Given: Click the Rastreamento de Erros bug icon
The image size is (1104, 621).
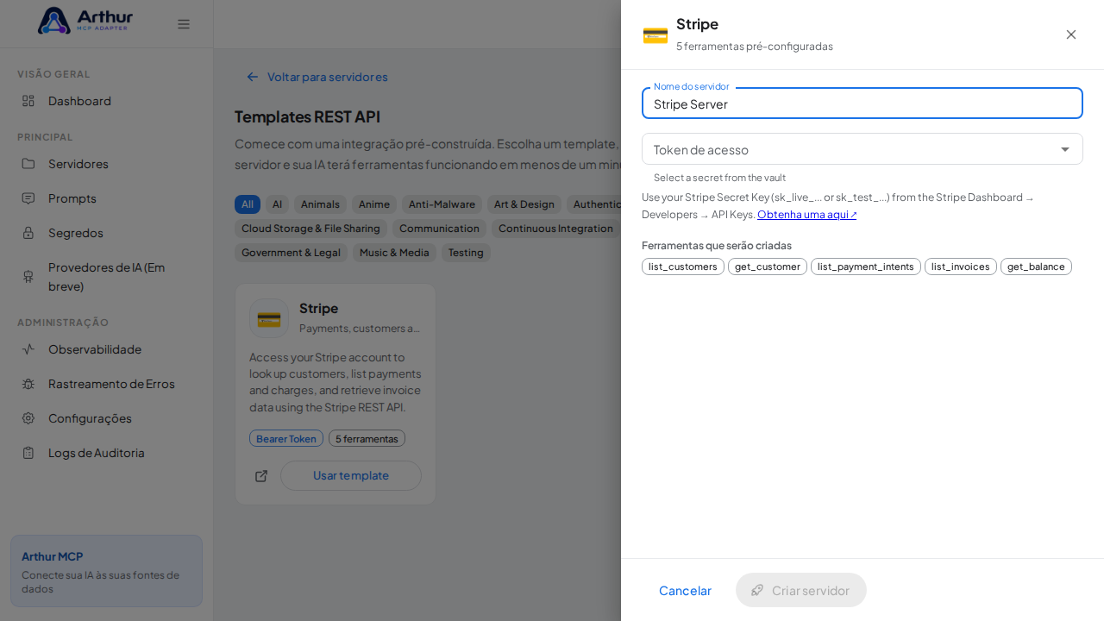Looking at the screenshot, I should coord(28,384).
